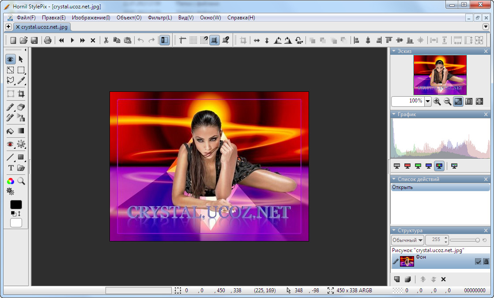
Task: Click the Print icon in toolbar
Action: click(x=48, y=40)
